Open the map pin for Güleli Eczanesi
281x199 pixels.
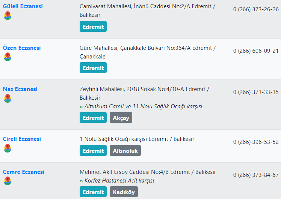pos(8,16)
